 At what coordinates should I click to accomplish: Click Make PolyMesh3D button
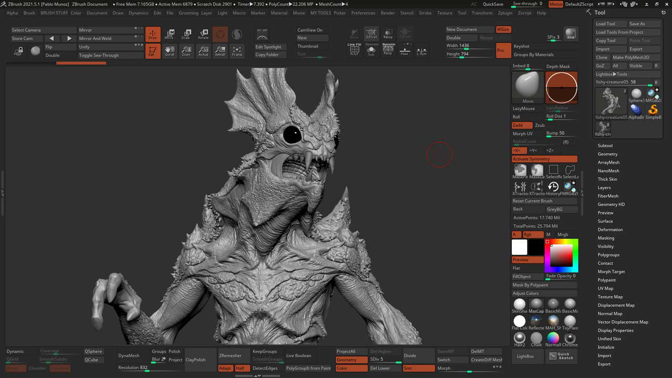[x=635, y=57]
